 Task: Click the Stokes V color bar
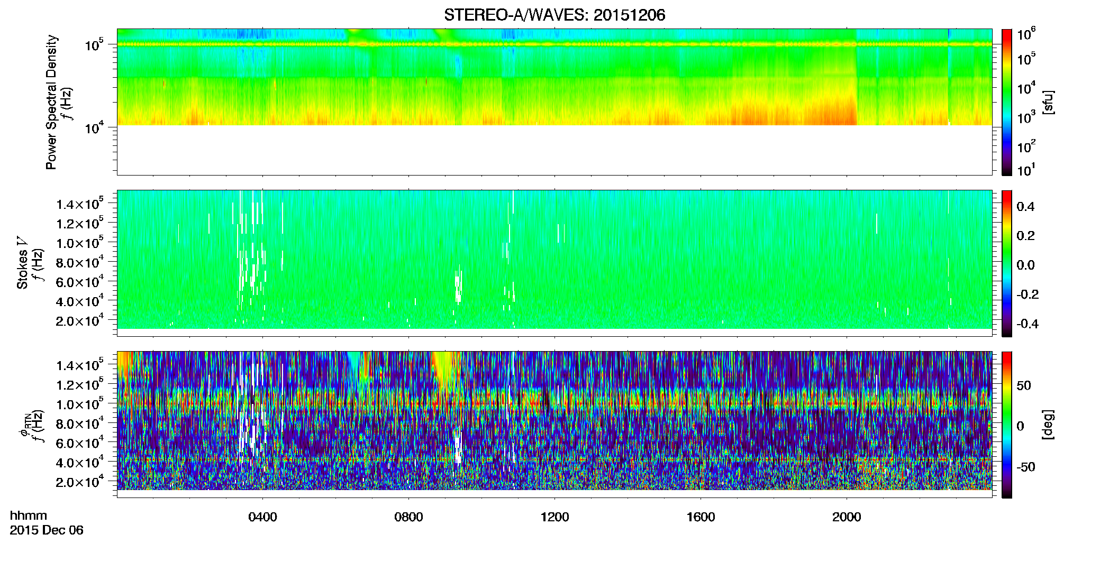pyautogui.click(x=1007, y=263)
